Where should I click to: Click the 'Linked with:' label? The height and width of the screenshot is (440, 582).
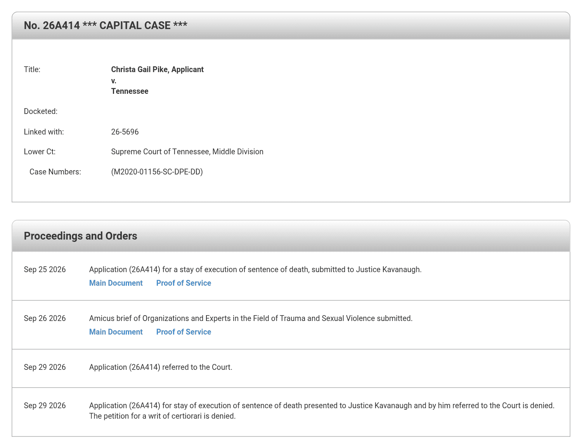click(x=44, y=132)
